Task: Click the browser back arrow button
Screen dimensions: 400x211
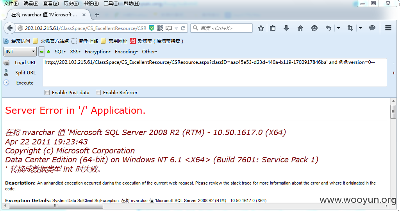Action: (10, 28)
